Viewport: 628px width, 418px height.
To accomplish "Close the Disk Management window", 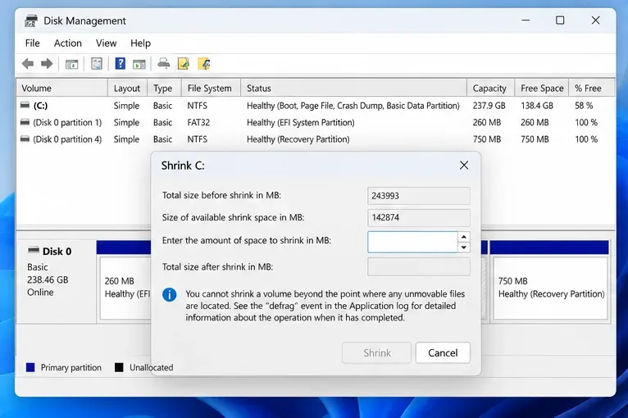I will click(x=595, y=20).
